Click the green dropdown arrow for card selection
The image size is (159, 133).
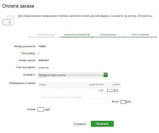click(x=106, y=75)
